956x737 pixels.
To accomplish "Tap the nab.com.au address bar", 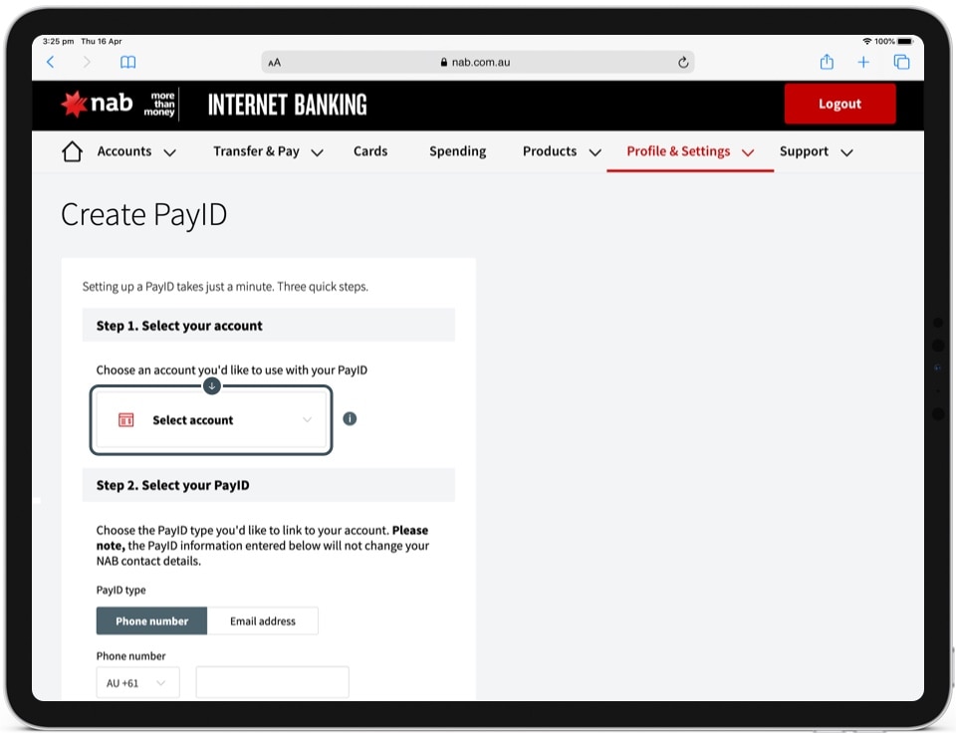I will point(478,62).
